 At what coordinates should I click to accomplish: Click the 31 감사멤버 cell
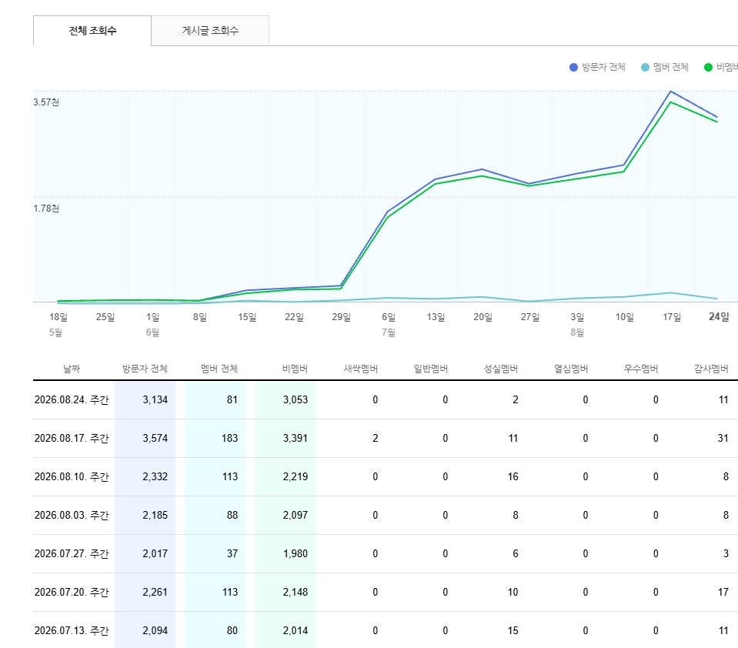[x=723, y=438]
